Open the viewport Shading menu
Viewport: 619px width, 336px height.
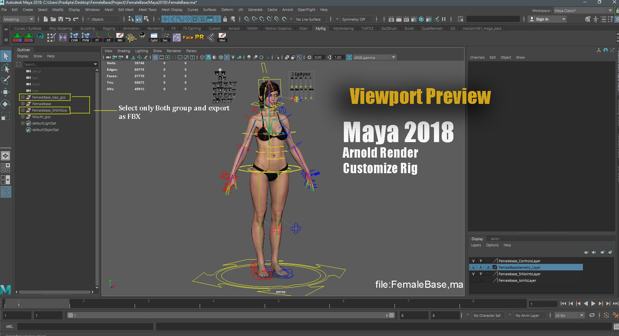(x=123, y=51)
